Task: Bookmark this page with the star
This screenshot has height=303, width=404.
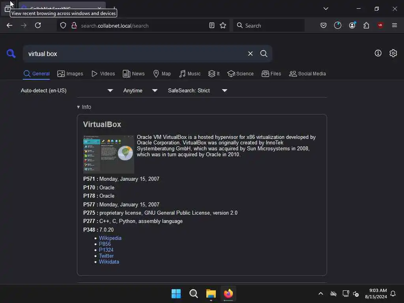Action: pos(223,25)
